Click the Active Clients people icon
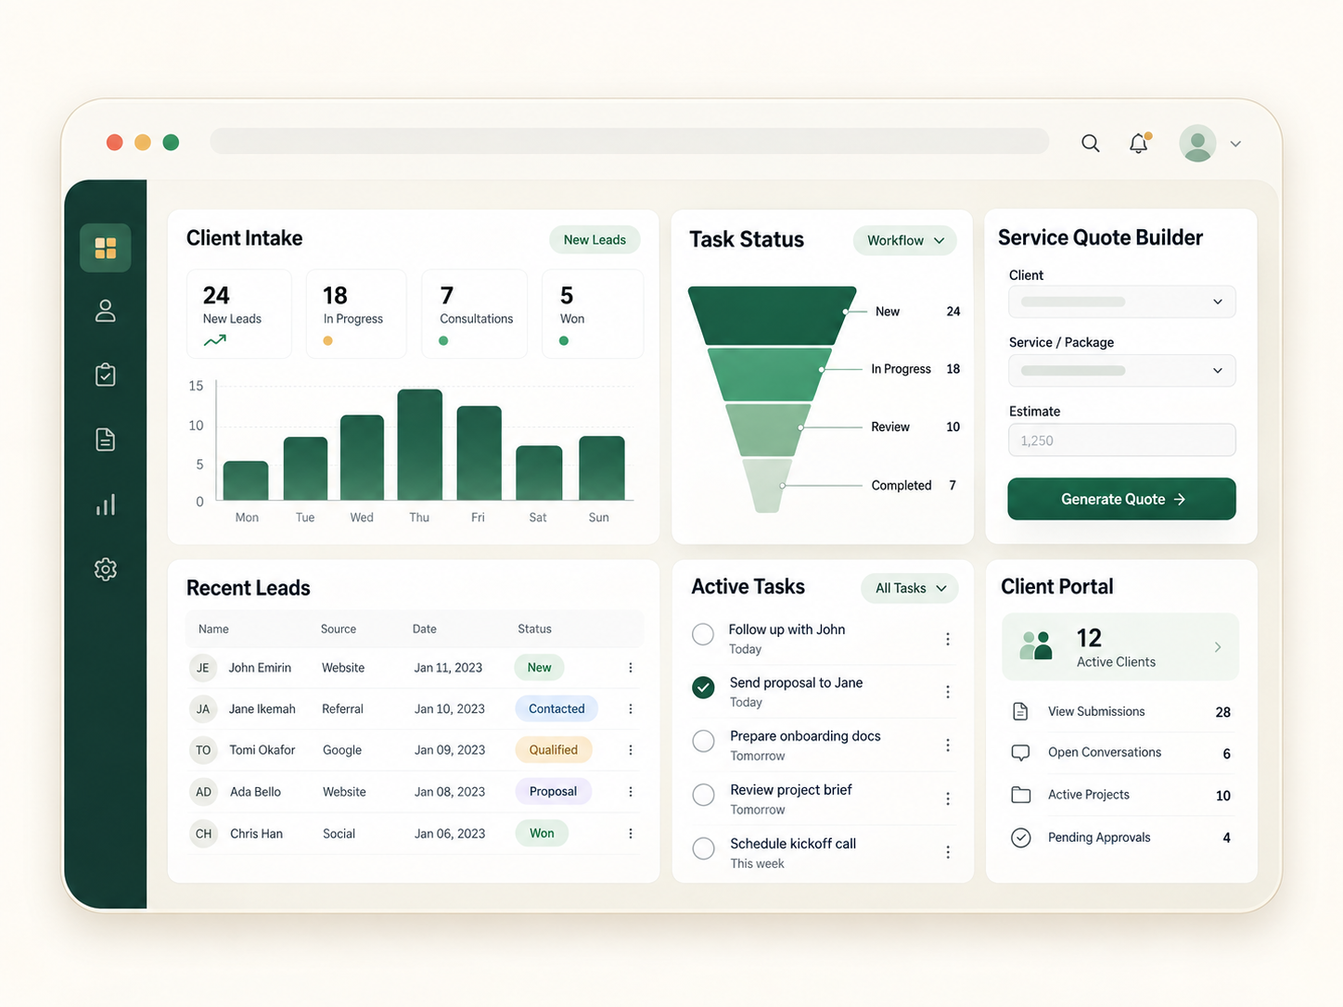 (x=1036, y=644)
